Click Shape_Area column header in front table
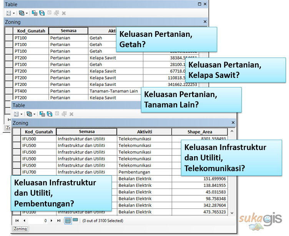This screenshot has height=236, width=289. coord(199,132)
